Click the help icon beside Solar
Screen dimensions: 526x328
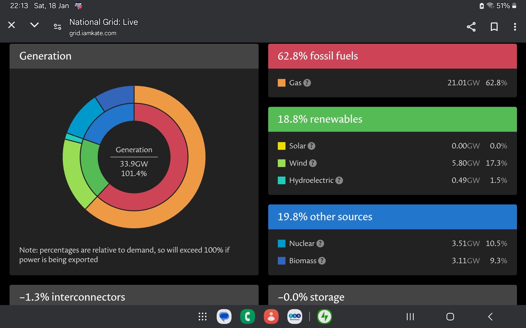point(311,146)
